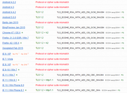Click the FS label in IE 11 / Win Phone 8.1 row
The height and width of the screenshot is (93, 127).
click(x=119, y=90)
